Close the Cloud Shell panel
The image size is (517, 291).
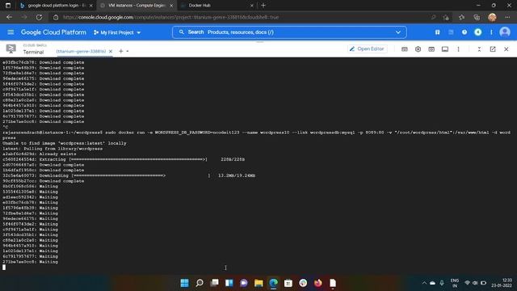point(506,49)
